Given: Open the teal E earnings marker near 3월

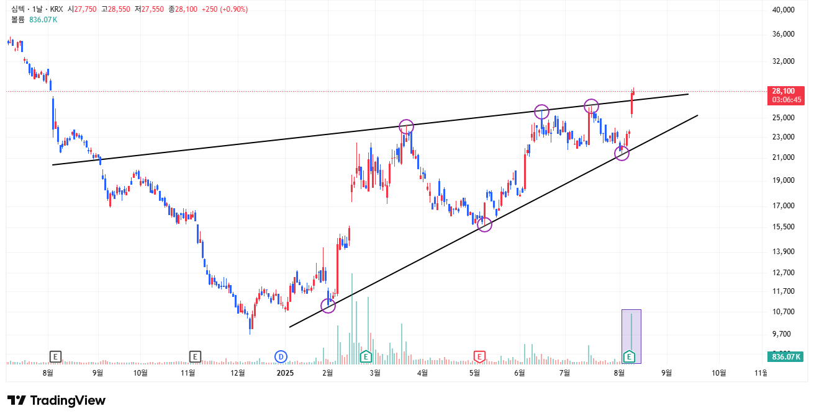Looking at the screenshot, I should pyautogui.click(x=366, y=356).
